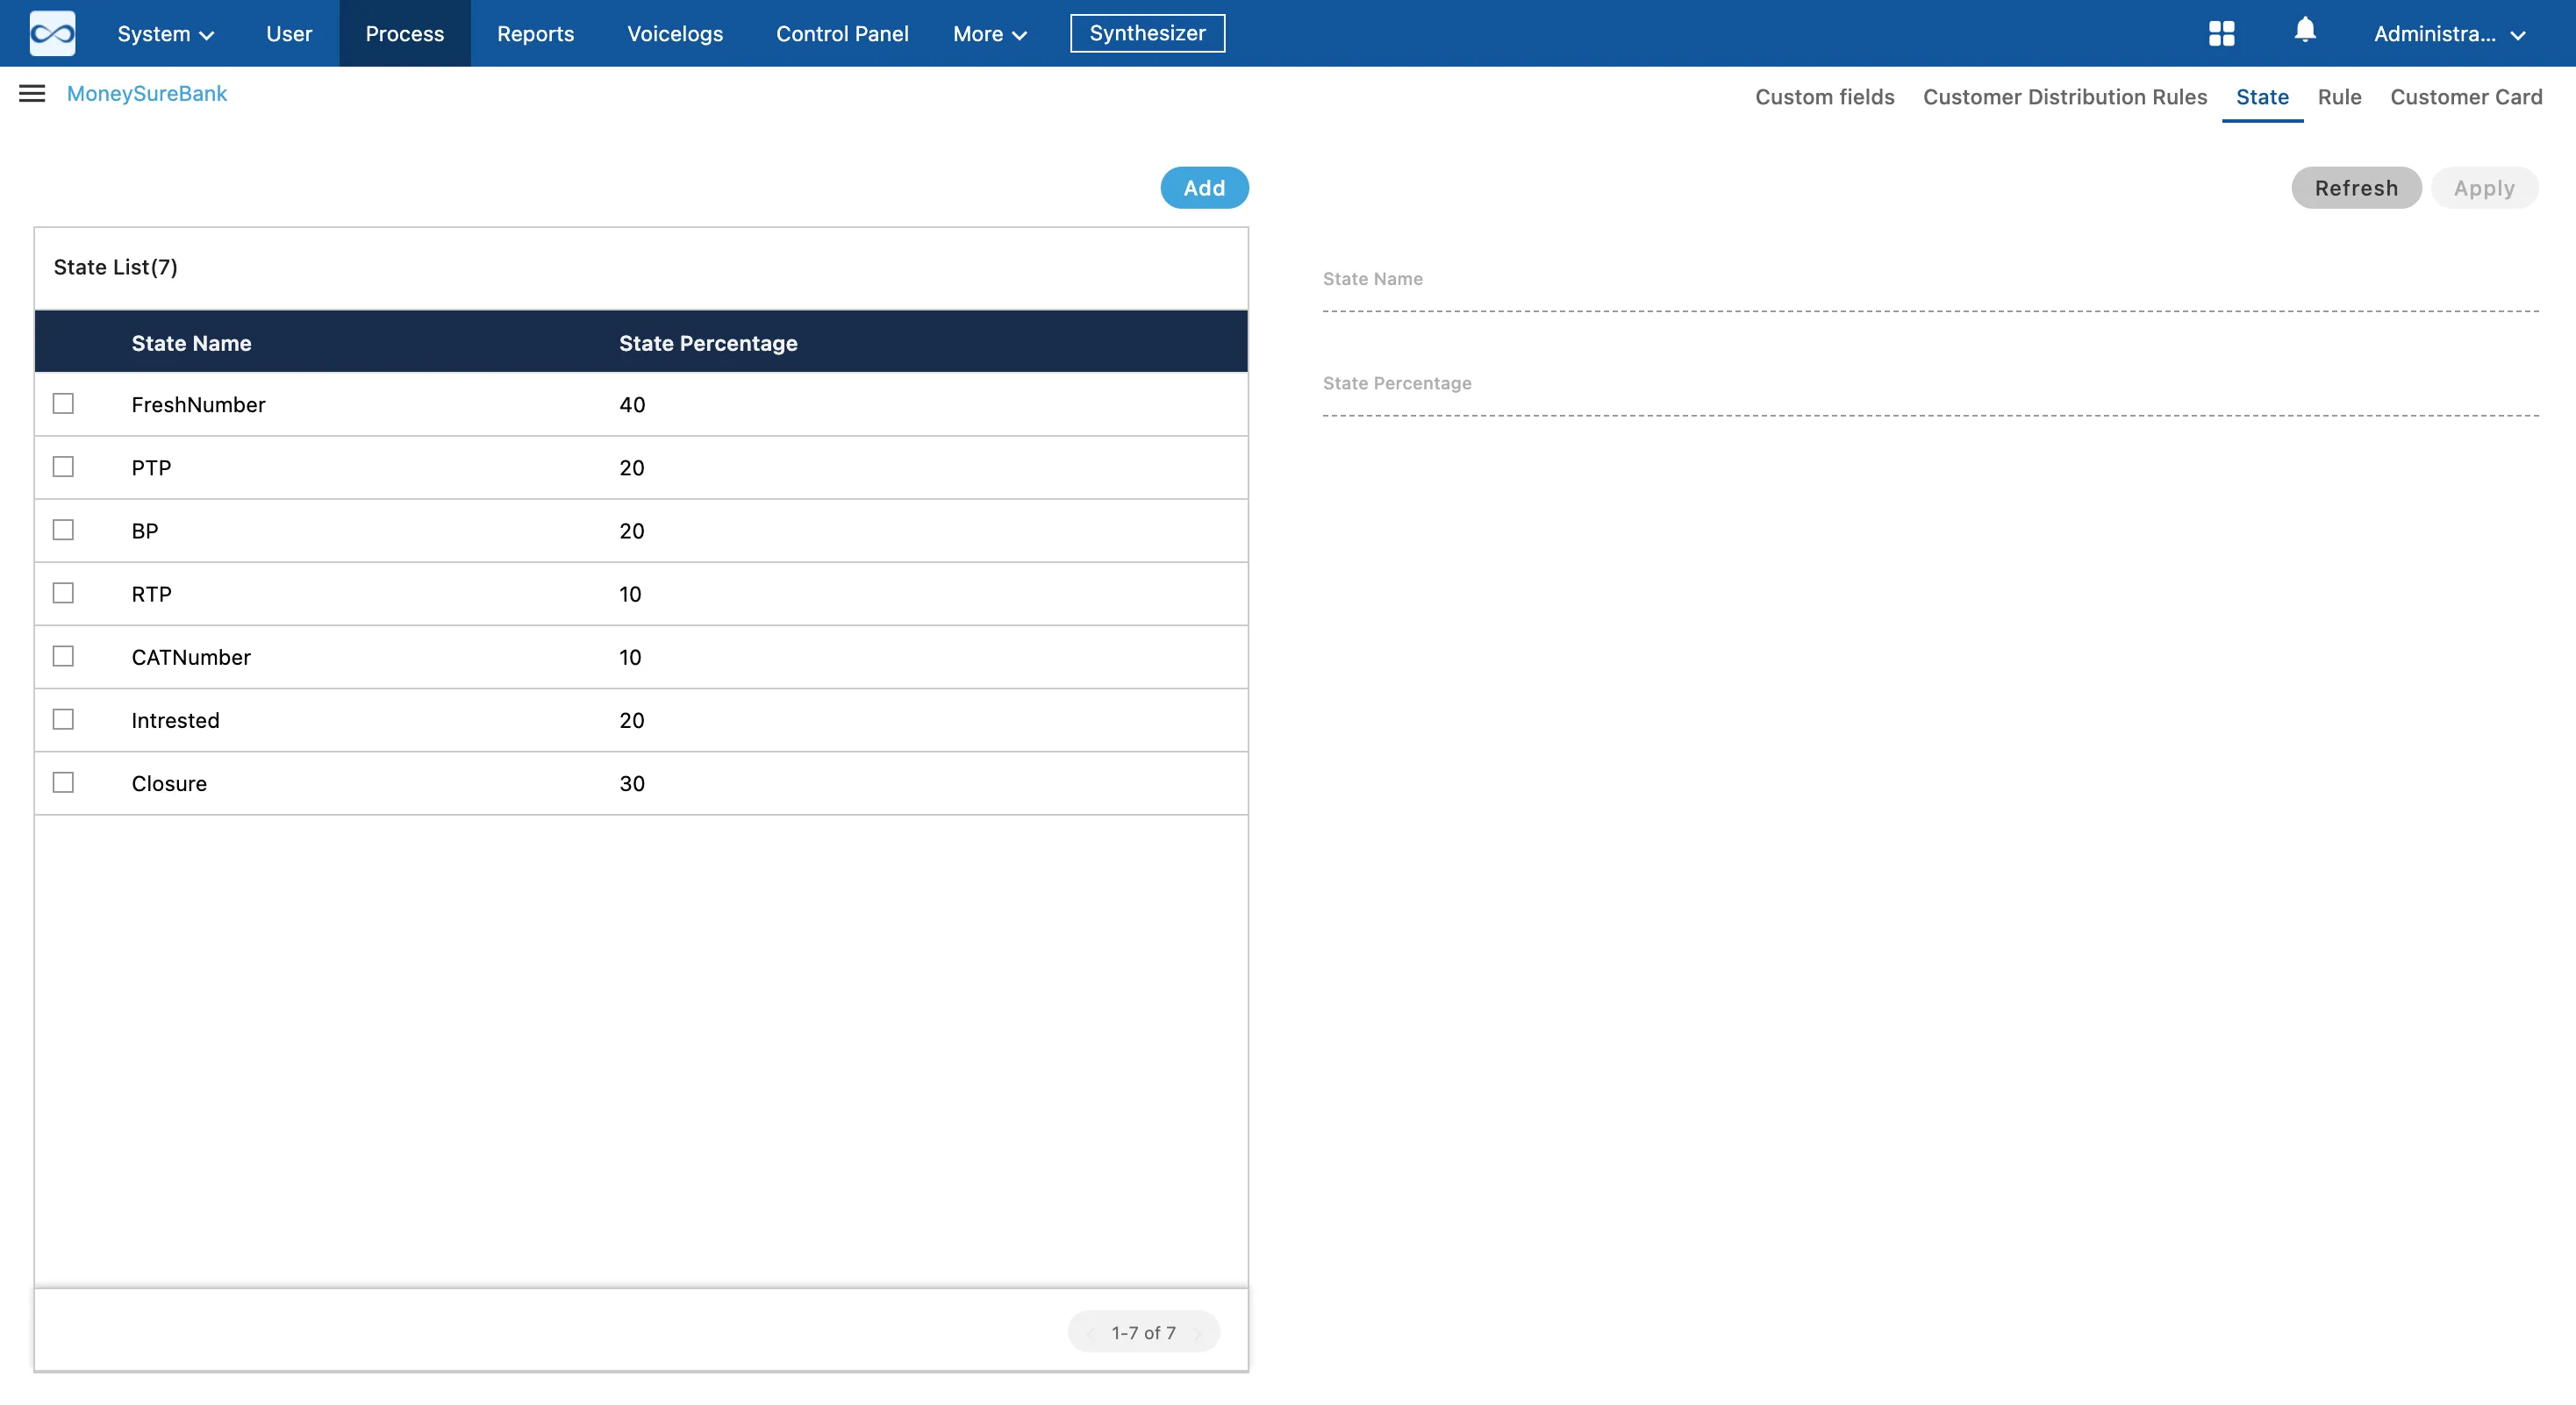Screen dimensions: 2576x1405
Task: Click the Synthesizer button
Action: [x=1147, y=33]
